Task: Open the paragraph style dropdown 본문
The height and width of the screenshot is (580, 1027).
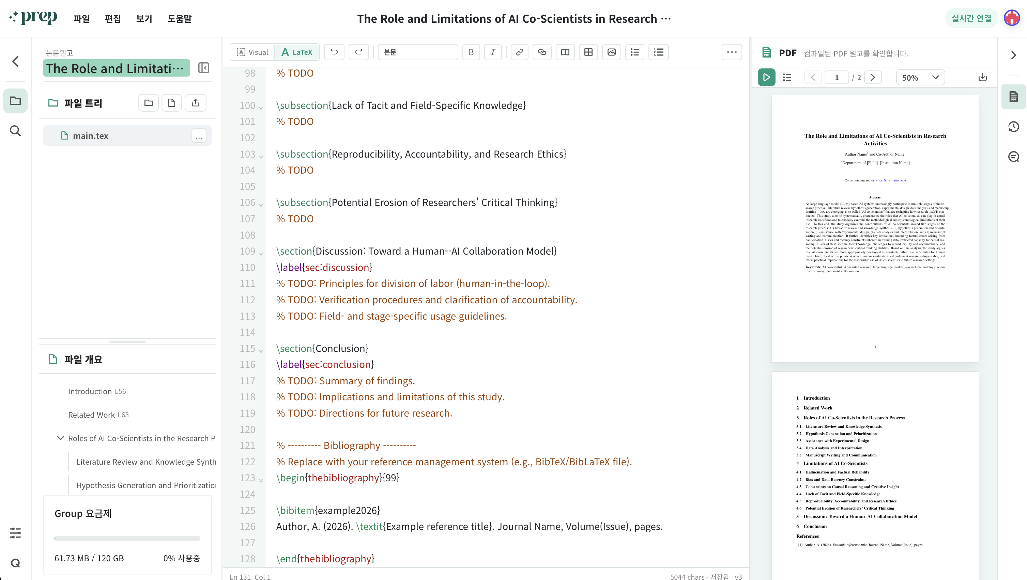Action: (417, 52)
